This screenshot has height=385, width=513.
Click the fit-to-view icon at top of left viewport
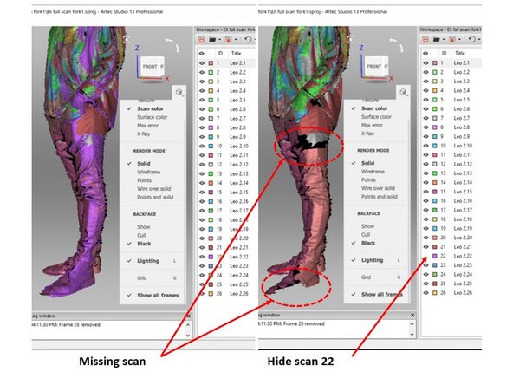(x=127, y=40)
